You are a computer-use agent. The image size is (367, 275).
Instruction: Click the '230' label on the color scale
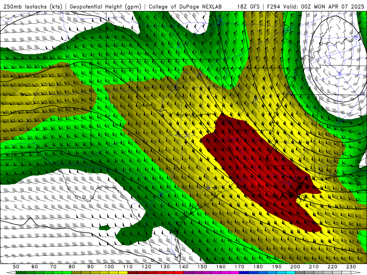351,267
